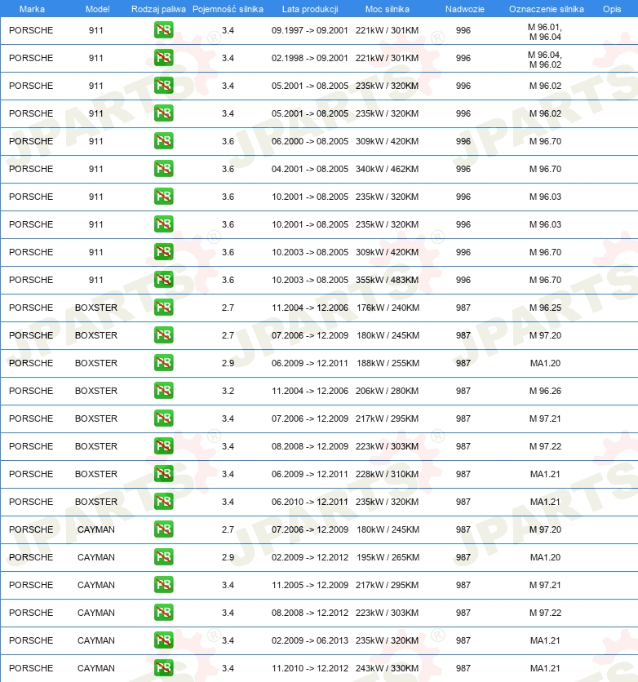Click the Opis column header
The width and height of the screenshot is (638, 682).
click(x=611, y=9)
